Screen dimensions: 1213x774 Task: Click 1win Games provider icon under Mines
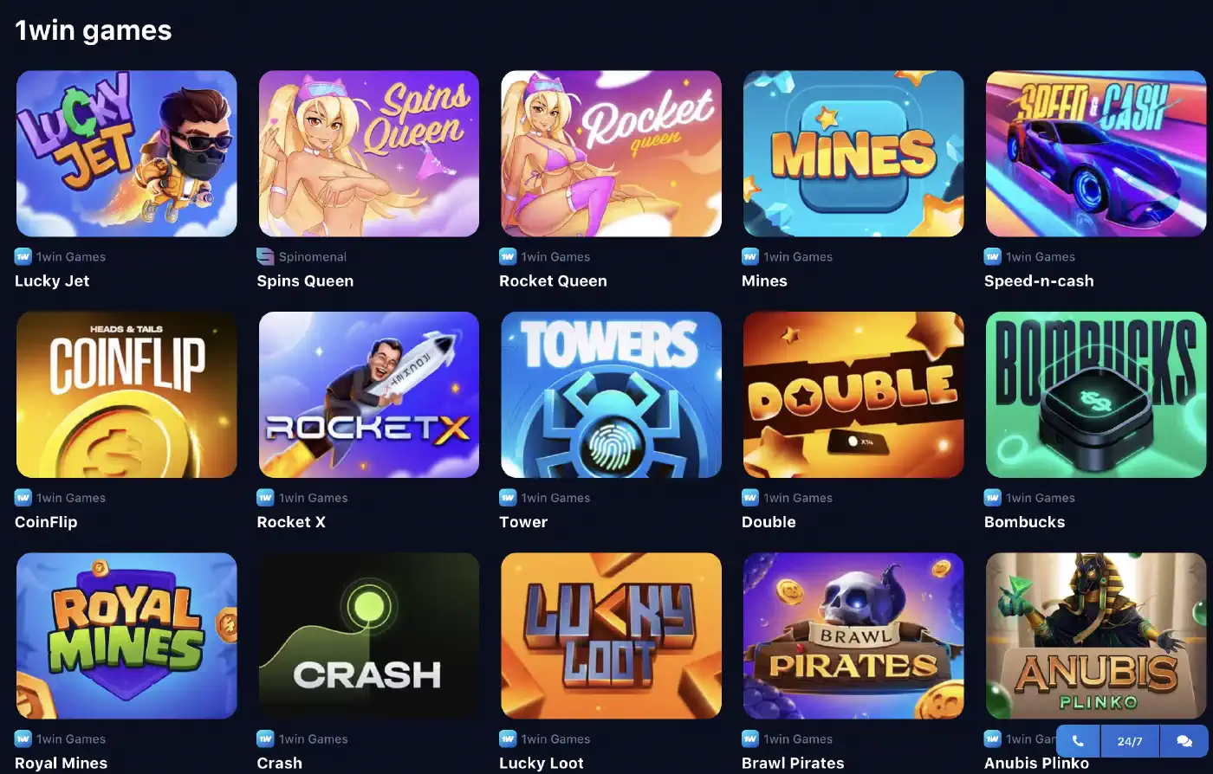750,256
